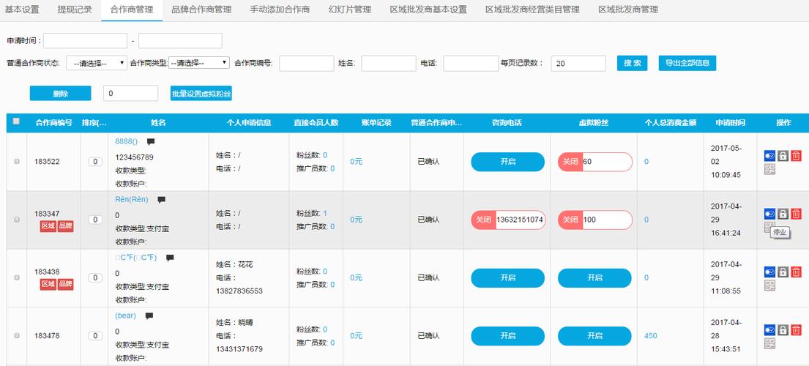809x366 pixels.
Task: Go to the 幻灯片管理 tab
Action: point(350,10)
